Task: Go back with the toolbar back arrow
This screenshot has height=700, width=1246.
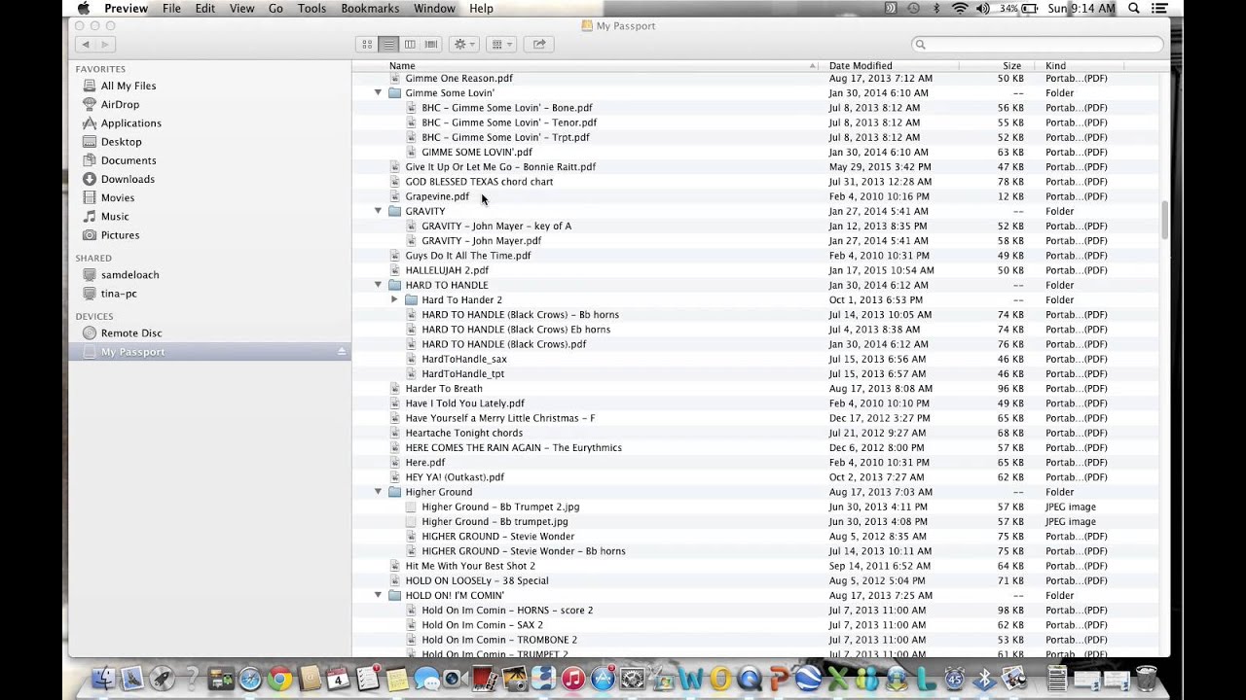Action: (86, 44)
